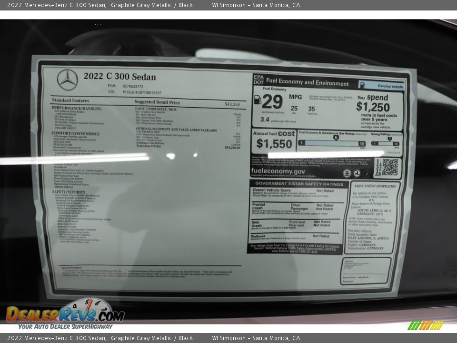Click 'WI Simonson – Santa Monica, CA' in top caption
Screen dimensions: 457x343
click(x=256, y=5)
